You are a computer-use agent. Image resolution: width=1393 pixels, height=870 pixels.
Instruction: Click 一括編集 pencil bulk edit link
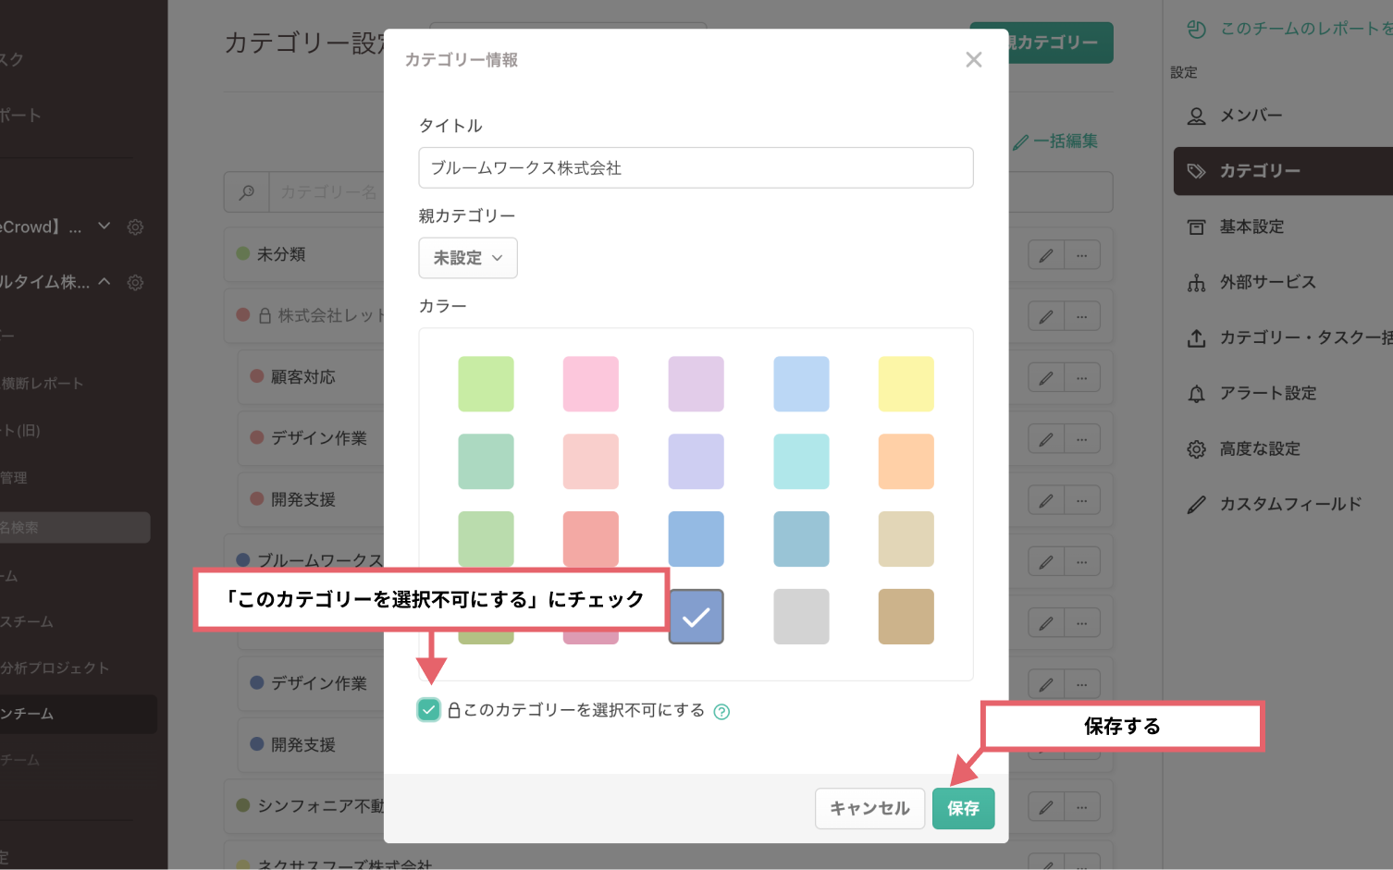[1055, 141]
